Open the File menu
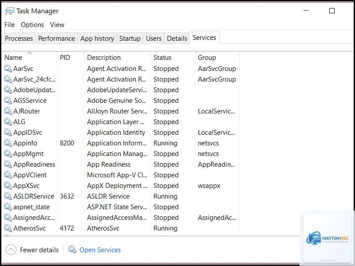355x266 pixels. 9,25
